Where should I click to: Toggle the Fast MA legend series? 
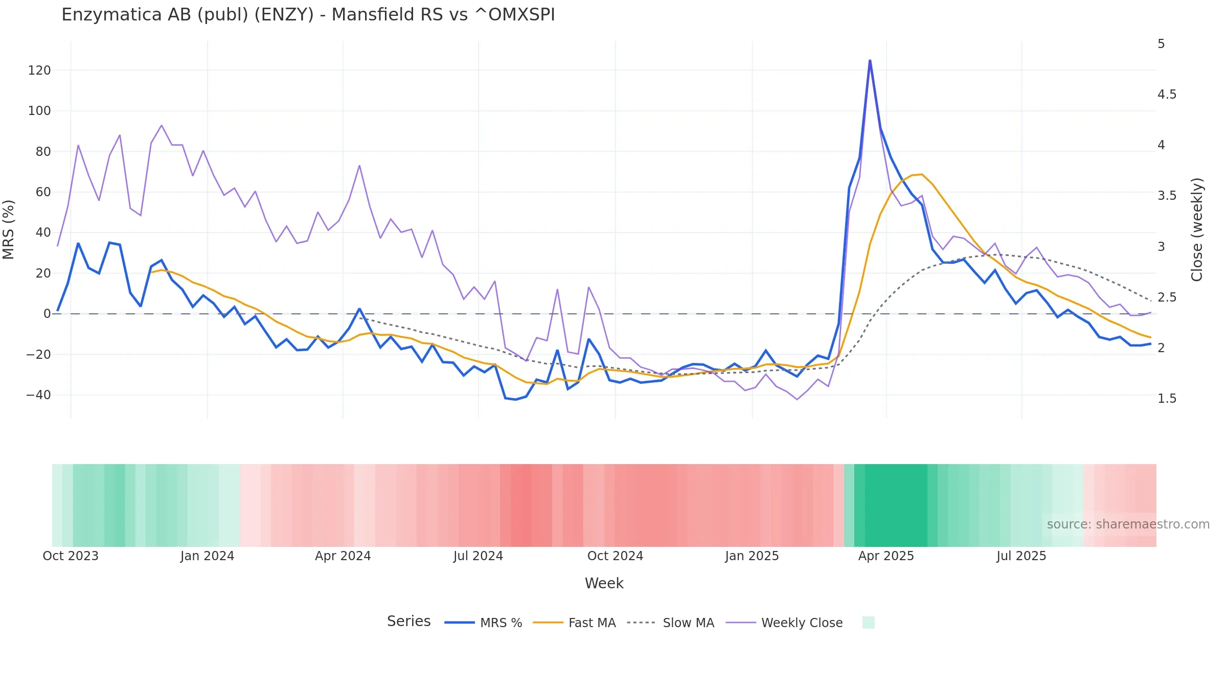click(x=574, y=623)
